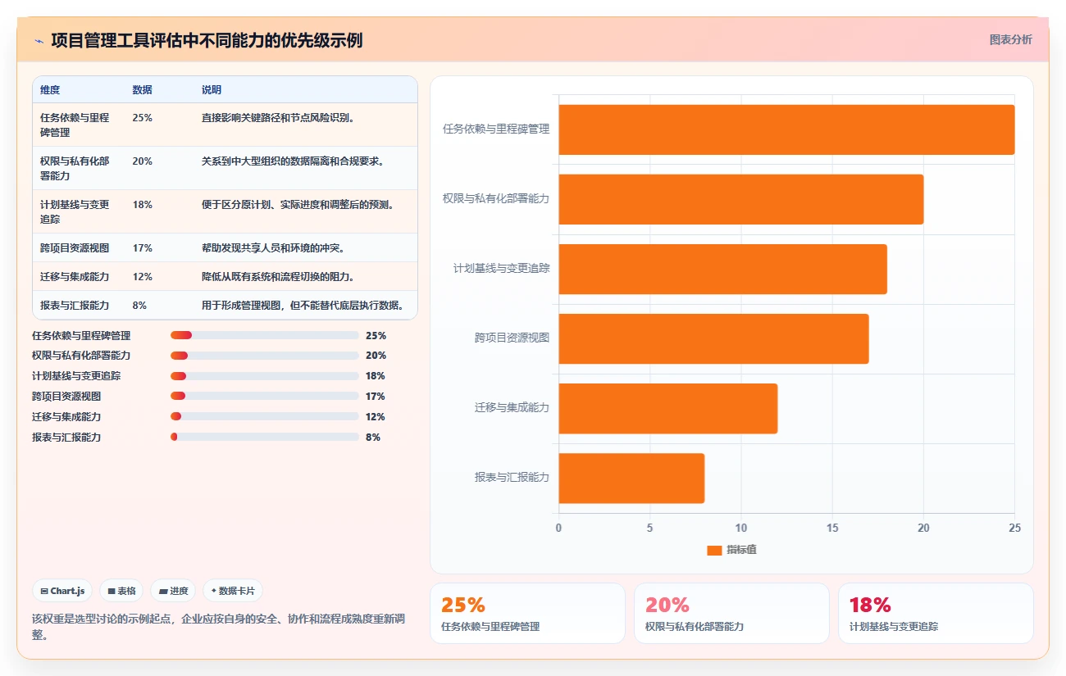Screen dimensions: 1066x676
Task: Click progress bar for 迁移与集成能力
Action: click(x=265, y=416)
